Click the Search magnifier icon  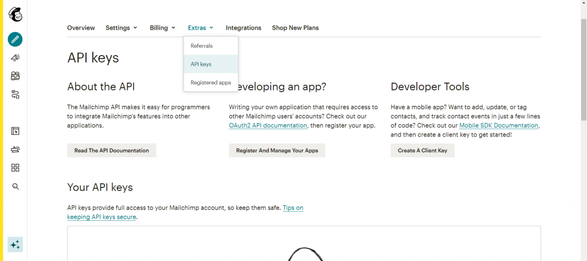15,186
